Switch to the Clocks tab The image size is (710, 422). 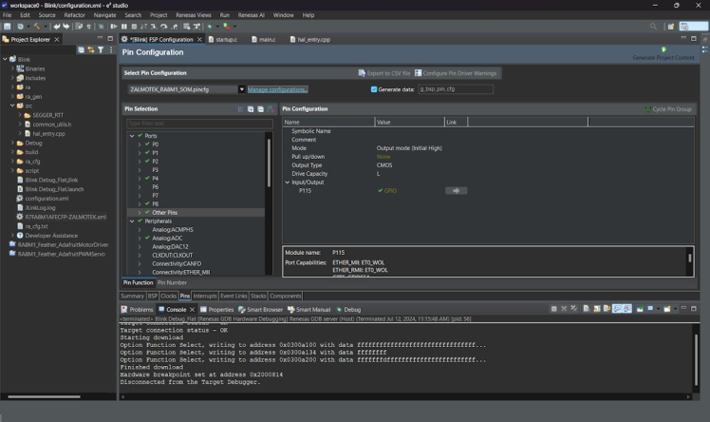click(168, 296)
